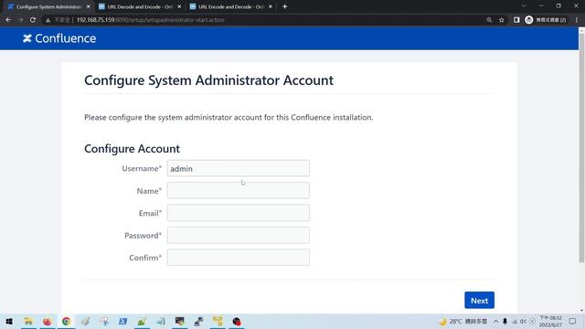Open the weather widget showing 28°C

463,321
